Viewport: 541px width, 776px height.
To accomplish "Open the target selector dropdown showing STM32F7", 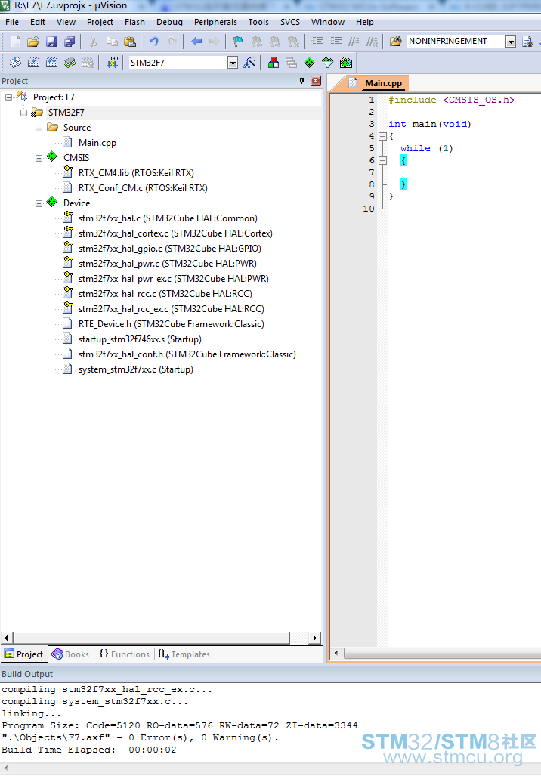I will point(233,63).
